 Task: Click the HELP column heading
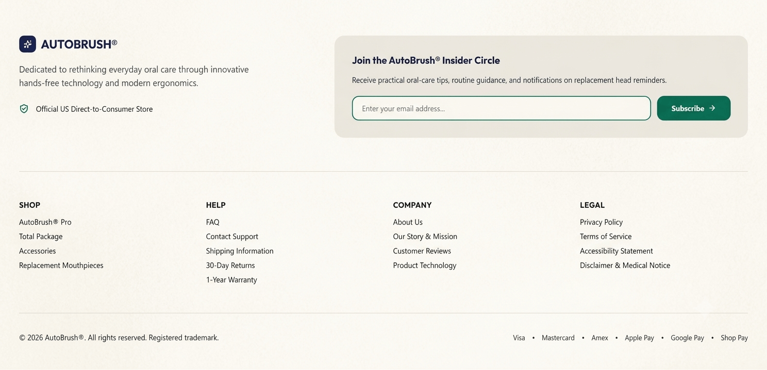point(216,205)
